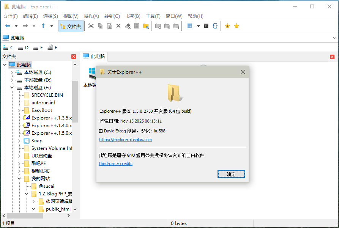Viewport: 339px width, 228px height.
Task: Open the search folder icon
Action: pos(146,26)
